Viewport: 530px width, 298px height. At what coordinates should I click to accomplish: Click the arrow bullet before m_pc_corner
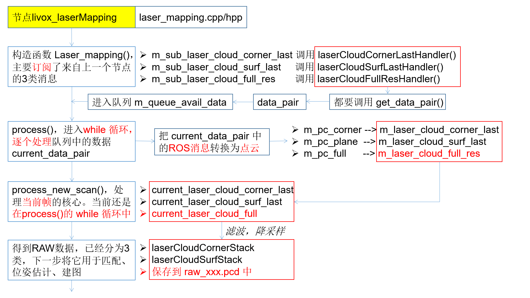pos(295,130)
